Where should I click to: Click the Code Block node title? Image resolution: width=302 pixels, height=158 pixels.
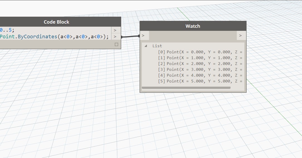pyautogui.click(x=57, y=22)
